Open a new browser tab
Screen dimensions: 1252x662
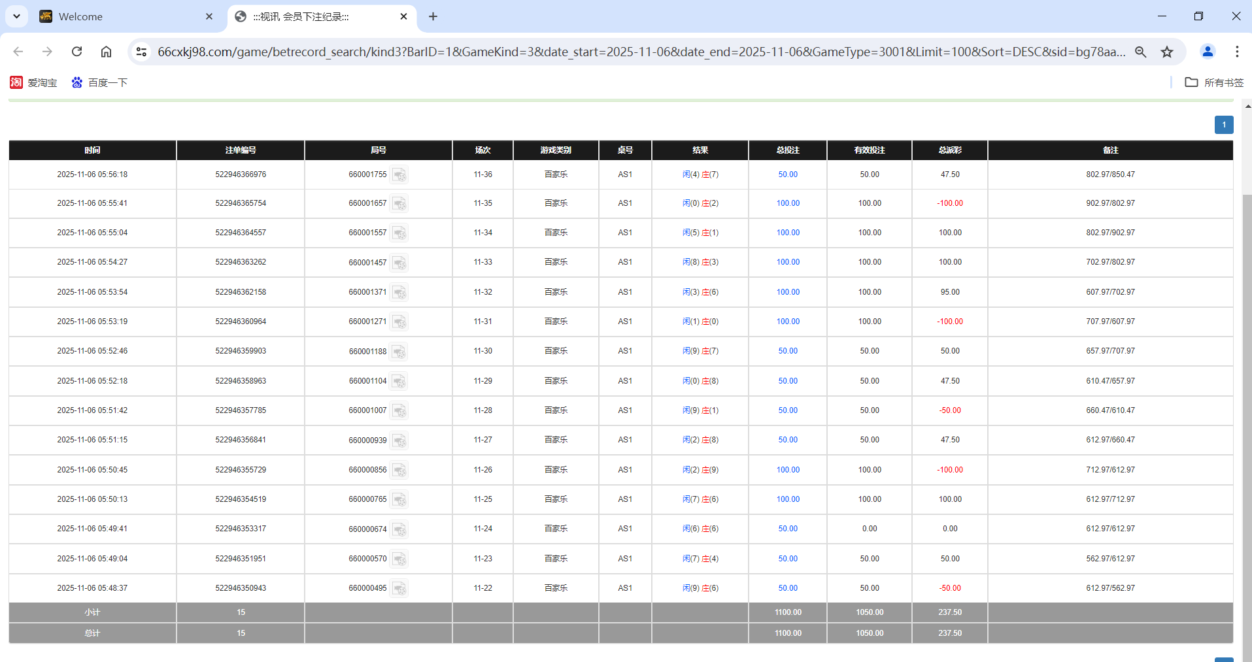pos(433,16)
